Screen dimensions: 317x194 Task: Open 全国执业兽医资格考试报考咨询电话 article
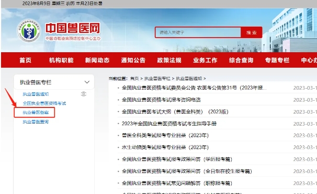pyautogui.click(x=161, y=100)
